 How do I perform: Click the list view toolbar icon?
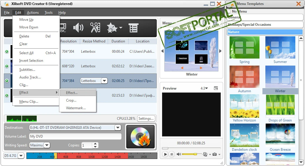[x=133, y=28]
